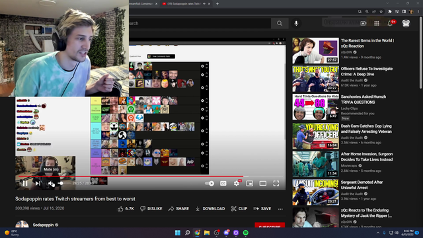
Task: Open Chrome's three-dot menu
Action: [x=418, y=12]
